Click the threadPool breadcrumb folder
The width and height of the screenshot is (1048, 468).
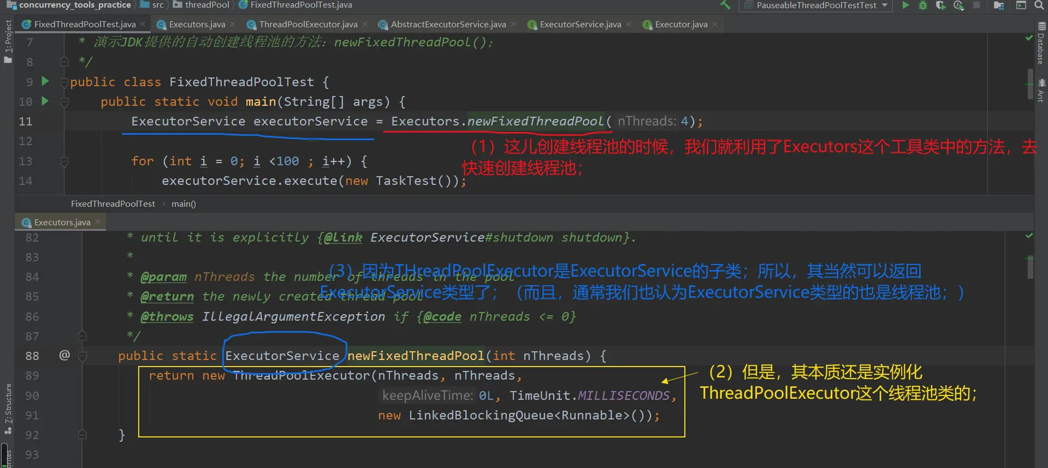(x=206, y=5)
